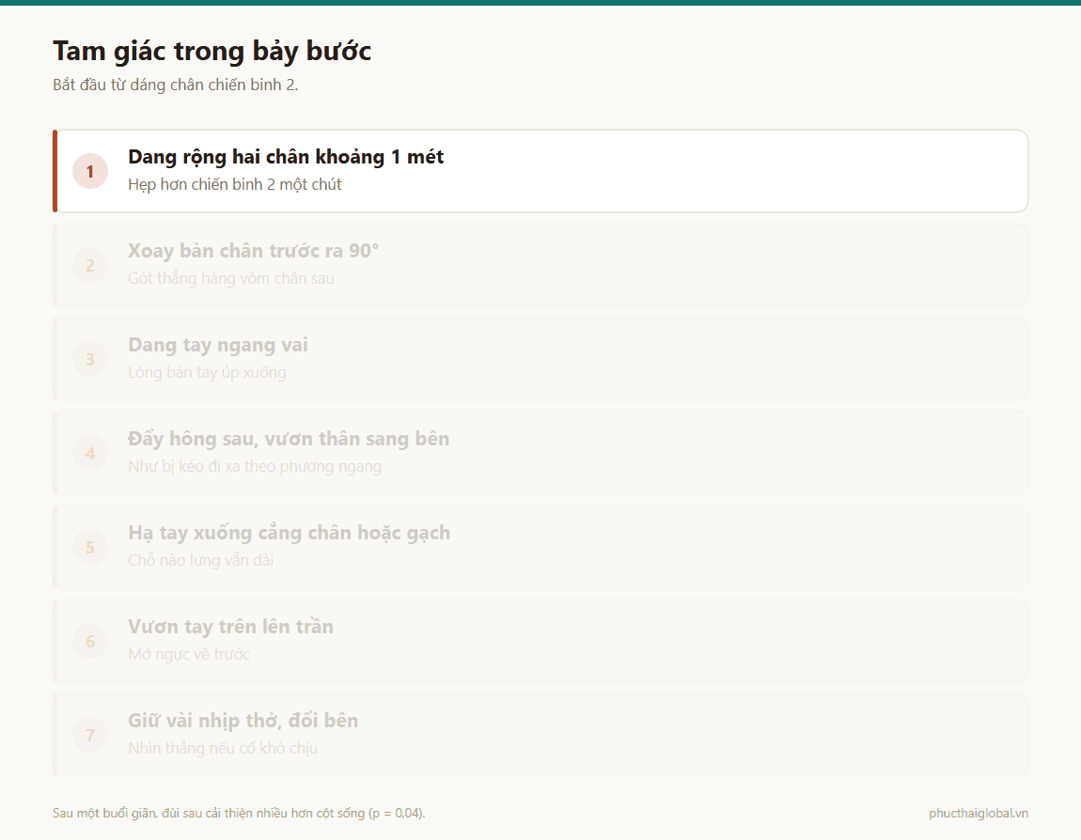
Task: Click the number 1 step badge
Action: coord(90,171)
